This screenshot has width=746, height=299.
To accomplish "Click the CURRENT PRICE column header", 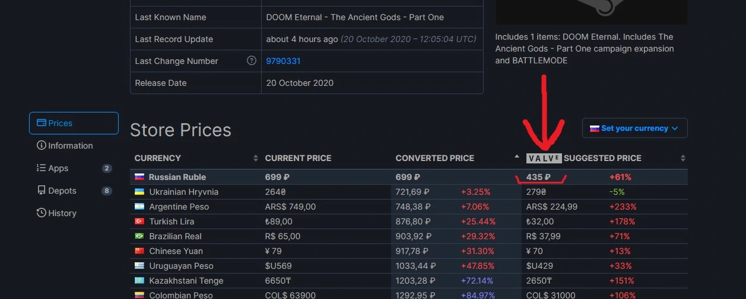I will pos(298,158).
